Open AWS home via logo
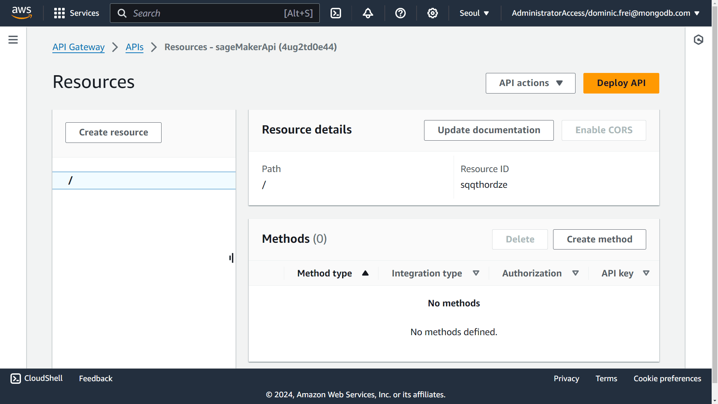This screenshot has height=404, width=718. coord(22,13)
